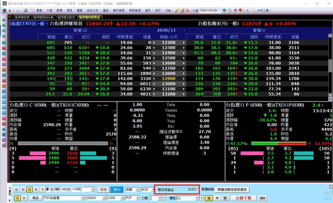Image resolution: width=333 pixels, height=203 pixels.
Task: Click the 立即下單 place order button
Action: [243, 198]
